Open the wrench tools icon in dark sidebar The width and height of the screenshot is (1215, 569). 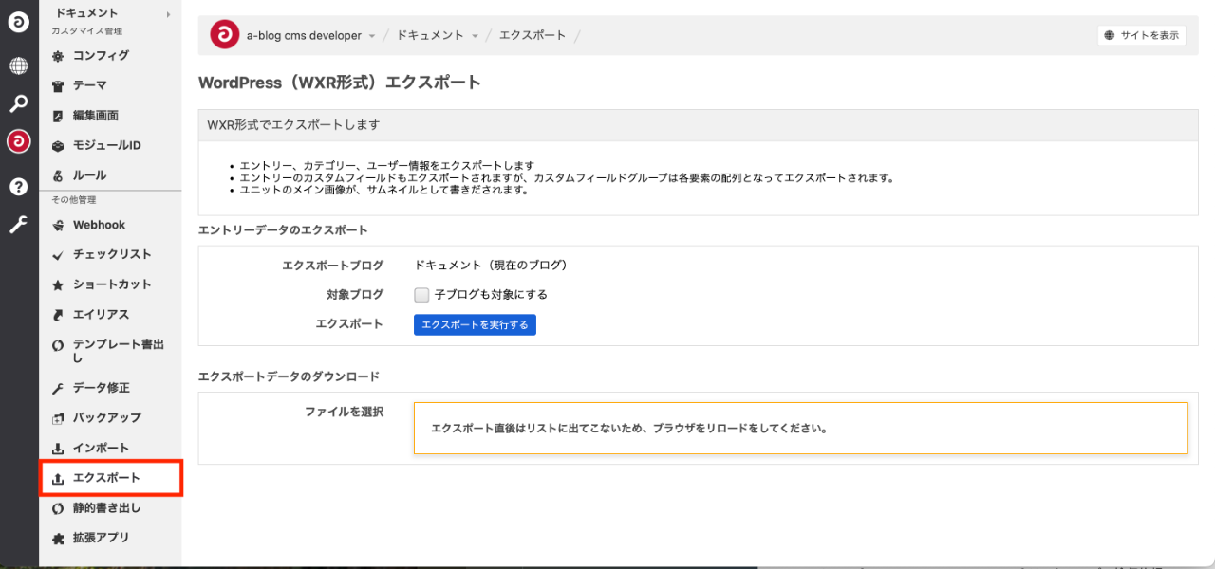point(19,225)
